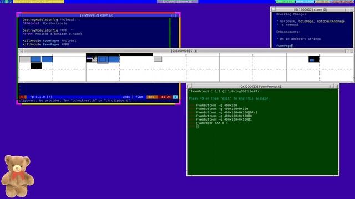The width and height of the screenshot is (355, 199).
Task: Click 'Enhancements:' in xterm (2)
Action: click(x=288, y=32)
